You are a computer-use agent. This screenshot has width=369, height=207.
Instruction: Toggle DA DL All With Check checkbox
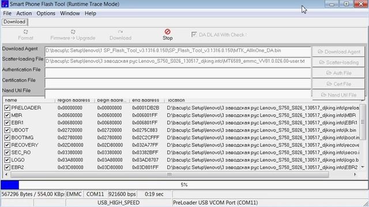194,34
